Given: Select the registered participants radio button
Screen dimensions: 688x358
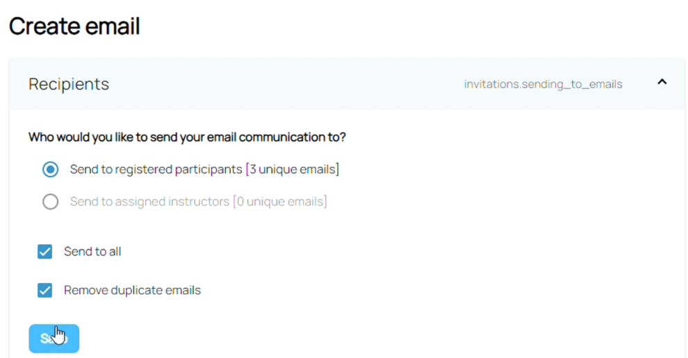Looking at the screenshot, I should click(50, 169).
